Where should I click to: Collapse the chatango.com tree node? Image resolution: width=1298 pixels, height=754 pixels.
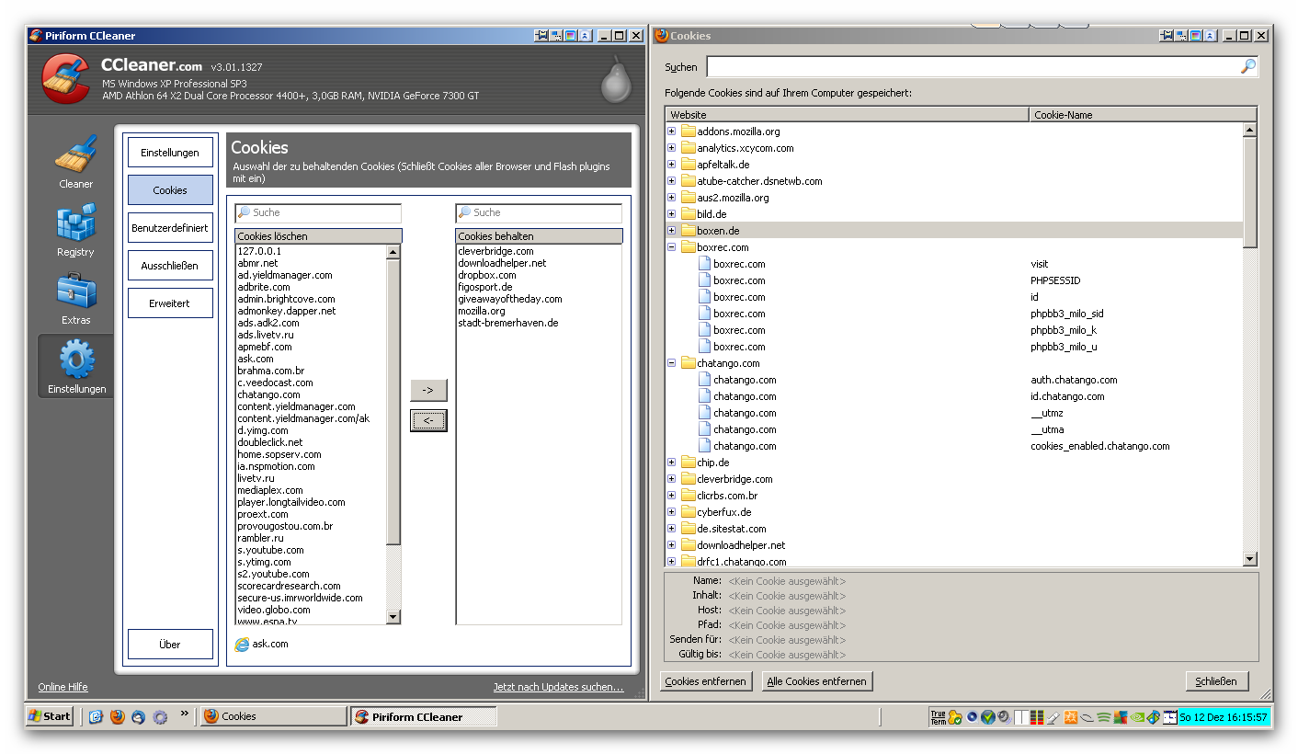(672, 363)
